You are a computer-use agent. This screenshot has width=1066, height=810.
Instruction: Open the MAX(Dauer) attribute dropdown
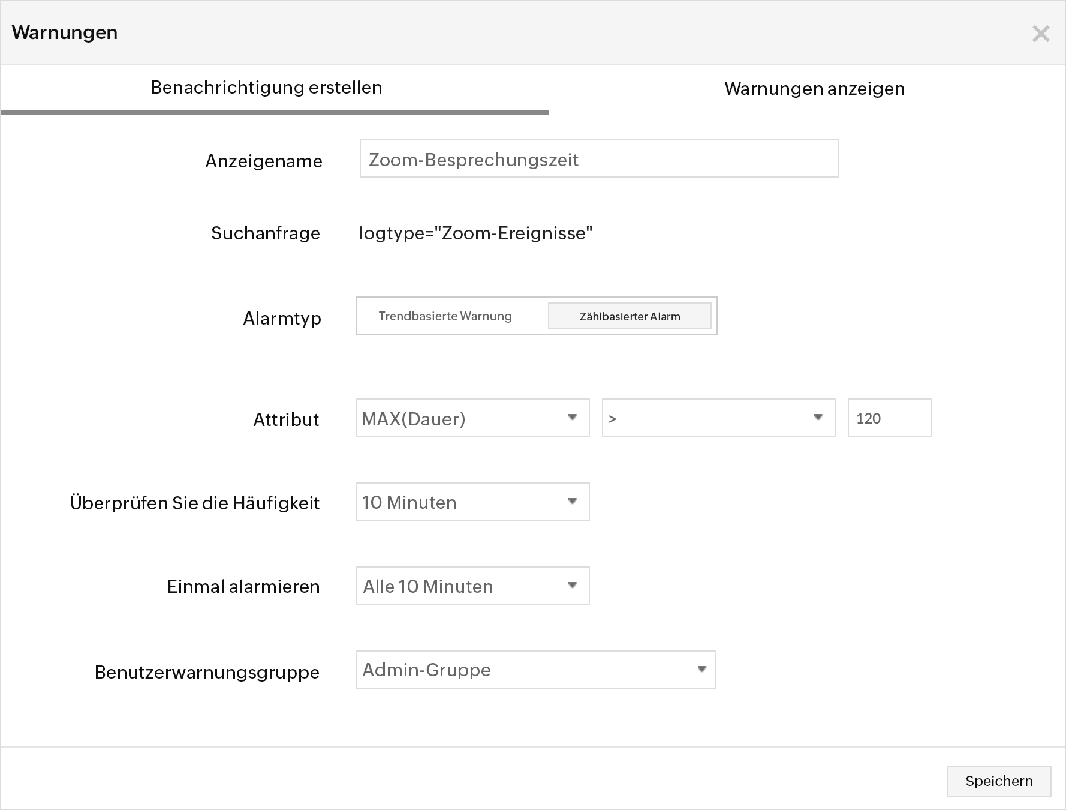click(x=472, y=418)
